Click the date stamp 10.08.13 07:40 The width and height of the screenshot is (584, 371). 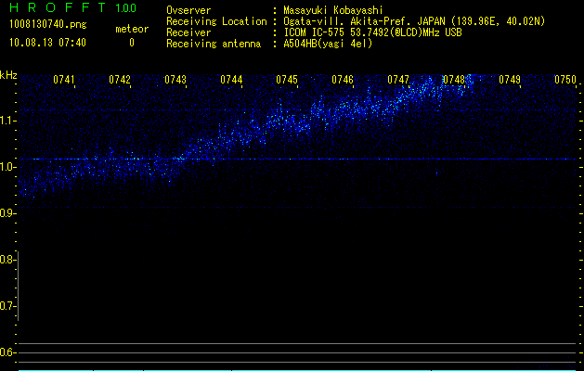pyautogui.click(x=47, y=43)
